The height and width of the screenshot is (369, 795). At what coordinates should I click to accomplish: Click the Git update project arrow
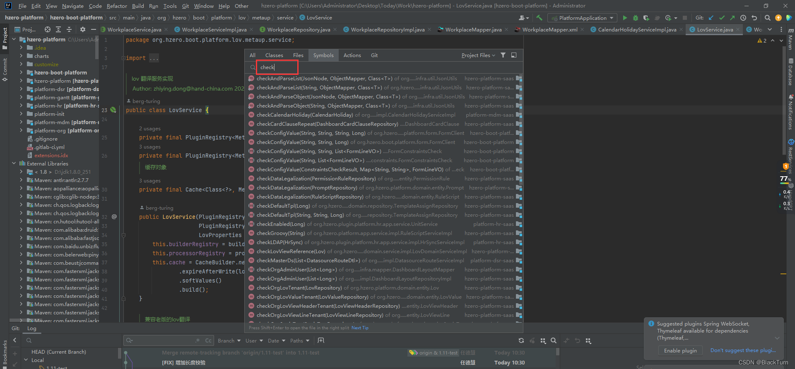click(x=711, y=18)
